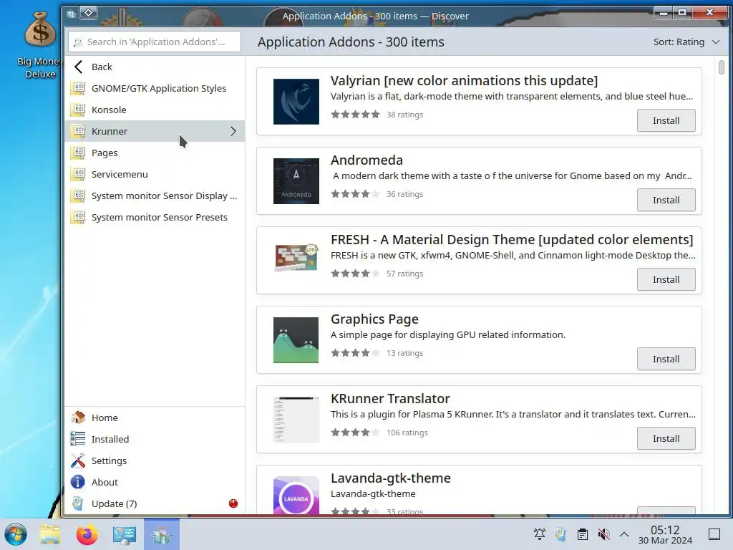Select the Konsole category
The image size is (733, 550).
155,110
